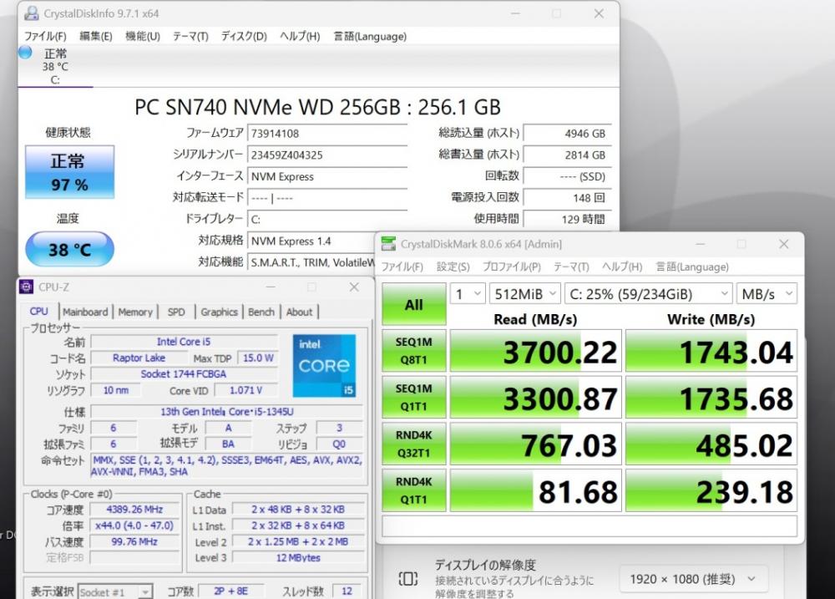Click the serial number field 23459Z404325
Viewport: 835px width, 599px height.
326,155
